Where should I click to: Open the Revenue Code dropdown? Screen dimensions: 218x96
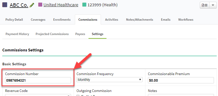38,95
